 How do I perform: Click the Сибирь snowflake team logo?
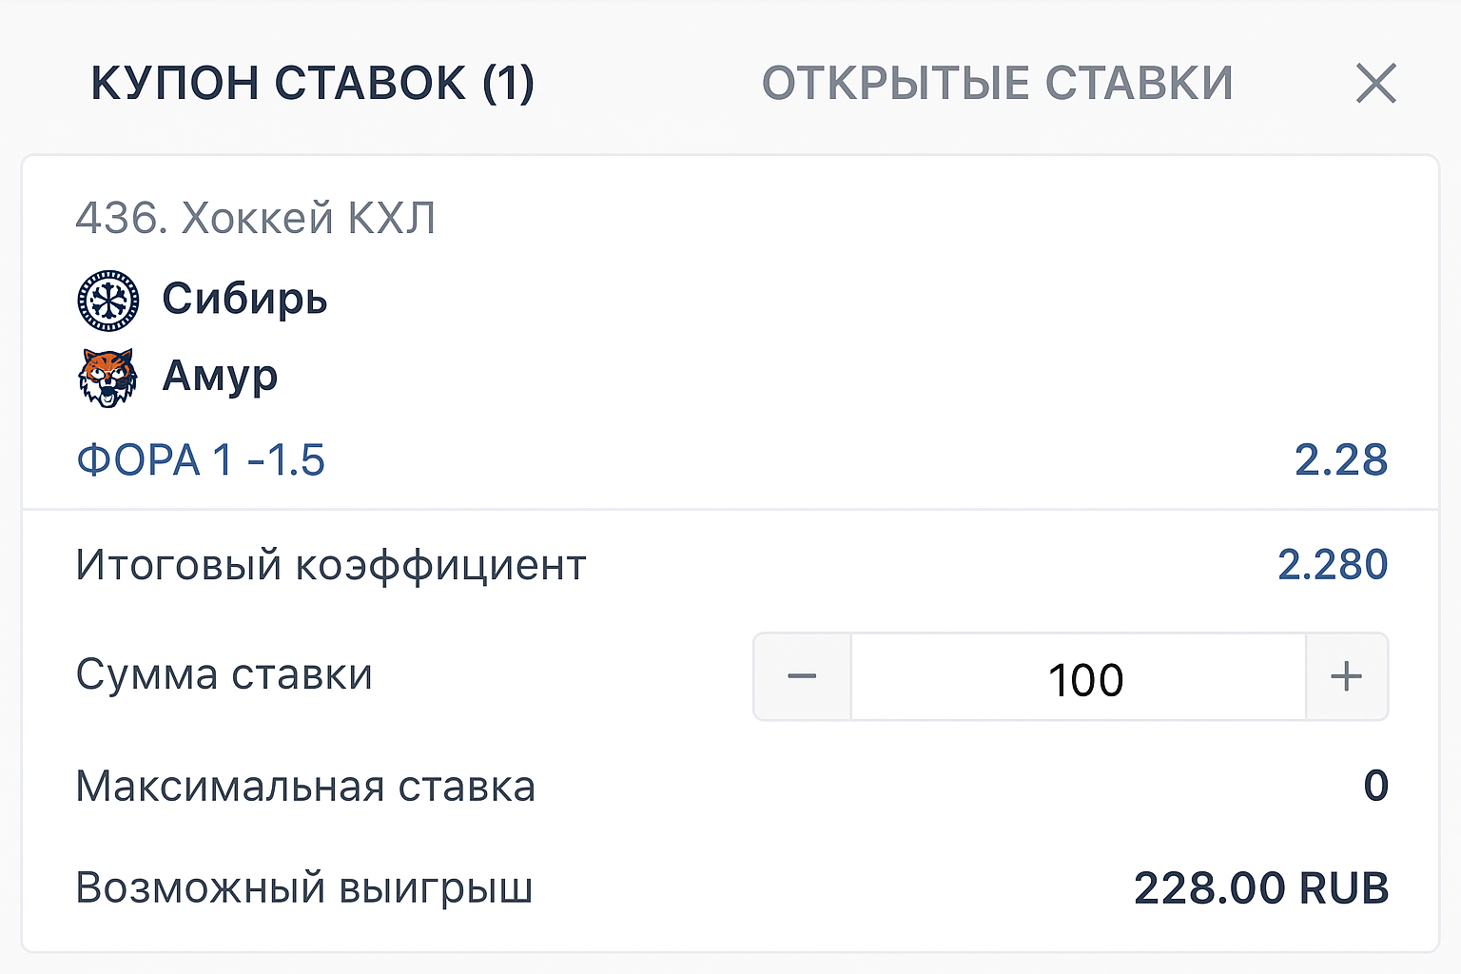[107, 301]
